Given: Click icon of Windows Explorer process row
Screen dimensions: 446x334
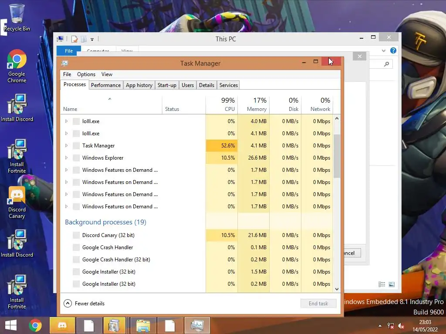Looking at the screenshot, I should point(76,158).
